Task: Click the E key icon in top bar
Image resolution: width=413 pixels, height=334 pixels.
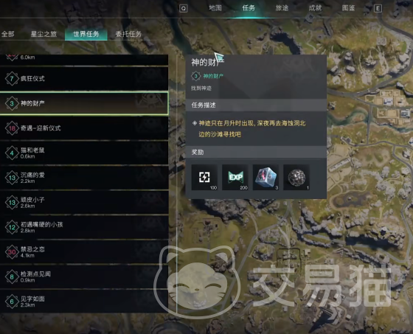Action: tap(378, 9)
